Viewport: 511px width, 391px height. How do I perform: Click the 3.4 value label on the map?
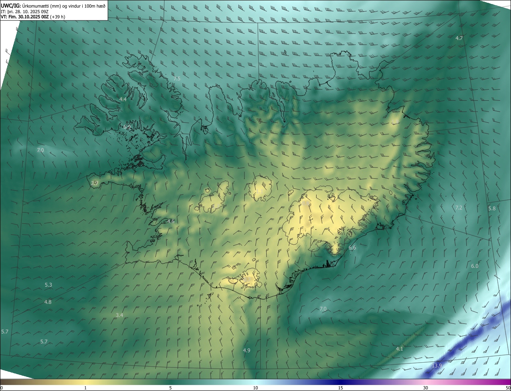(119, 315)
